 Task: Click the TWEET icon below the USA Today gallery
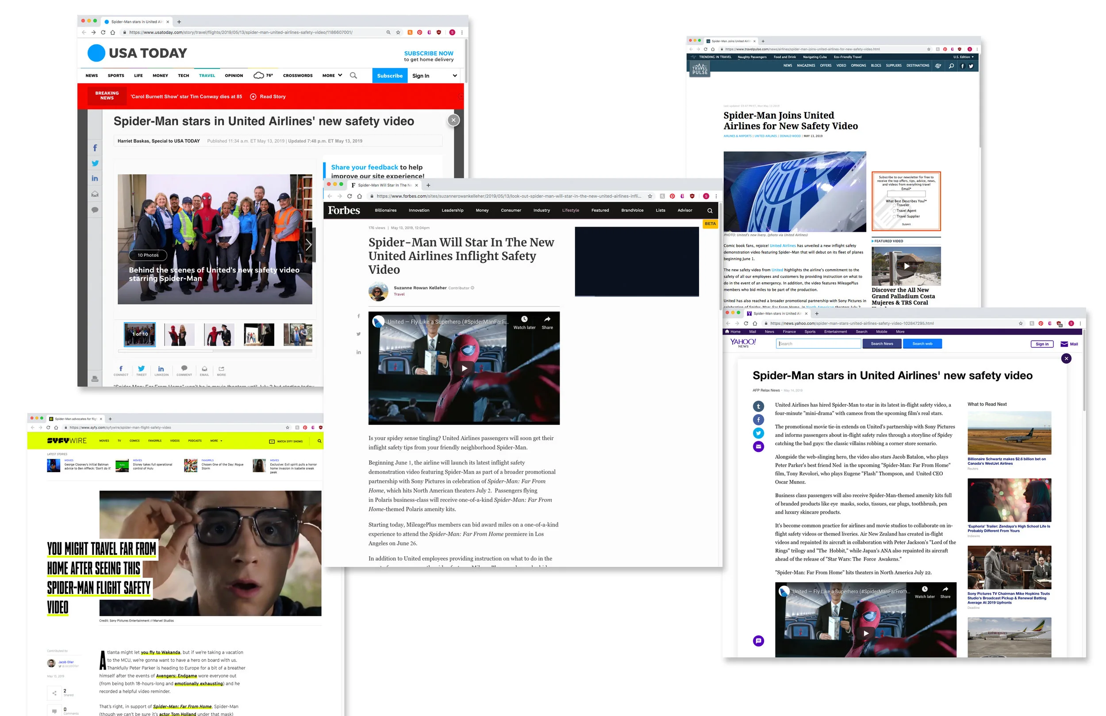(141, 370)
